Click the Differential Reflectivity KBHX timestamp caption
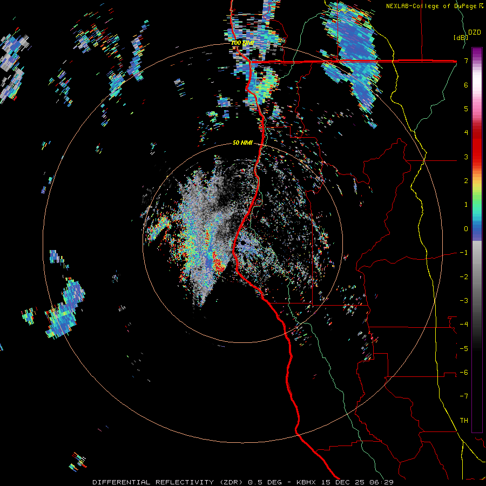486x486 pixels. pyautogui.click(x=243, y=482)
